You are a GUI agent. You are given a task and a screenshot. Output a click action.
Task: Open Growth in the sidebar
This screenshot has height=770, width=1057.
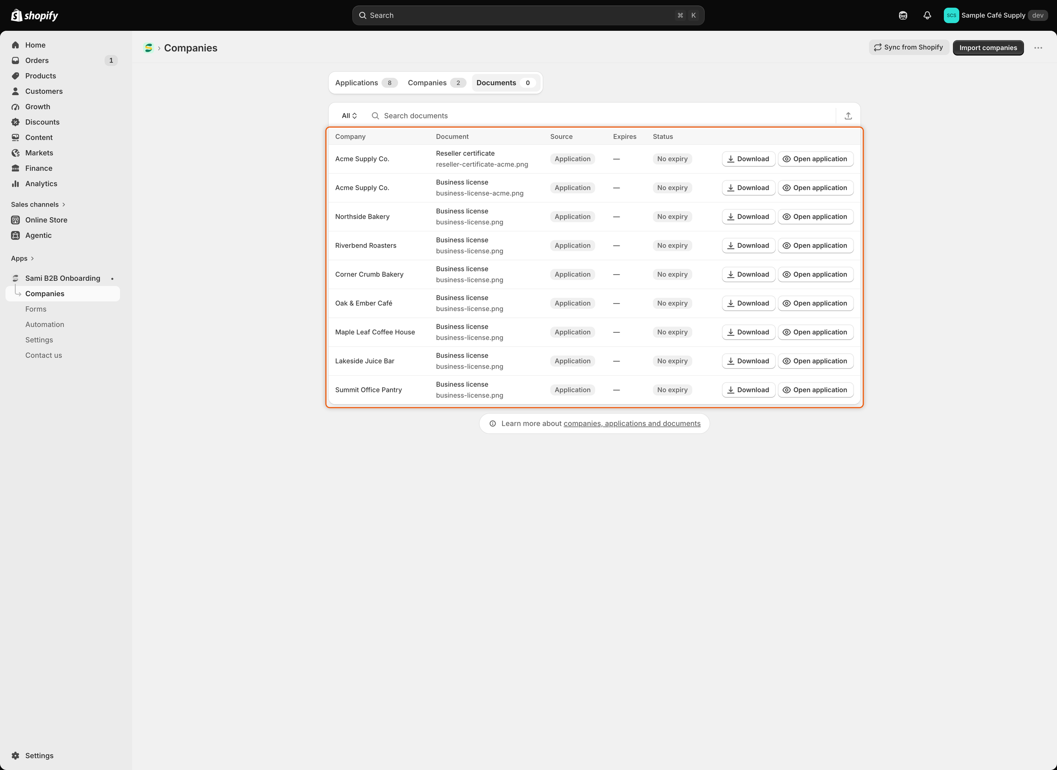[63, 106]
